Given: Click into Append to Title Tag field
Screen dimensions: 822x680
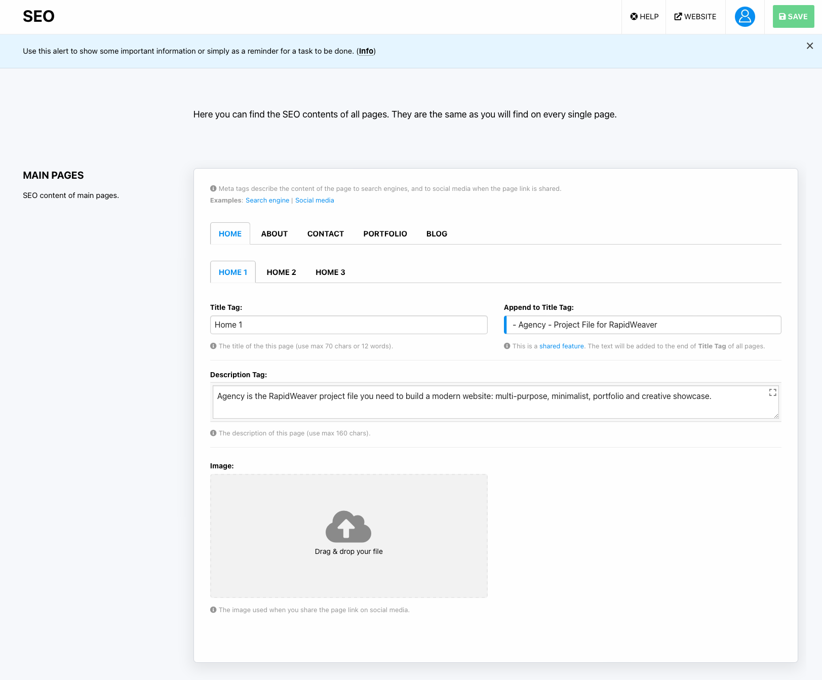Looking at the screenshot, I should click(x=643, y=325).
